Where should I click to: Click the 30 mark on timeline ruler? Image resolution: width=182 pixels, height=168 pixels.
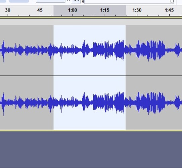pos(8,10)
